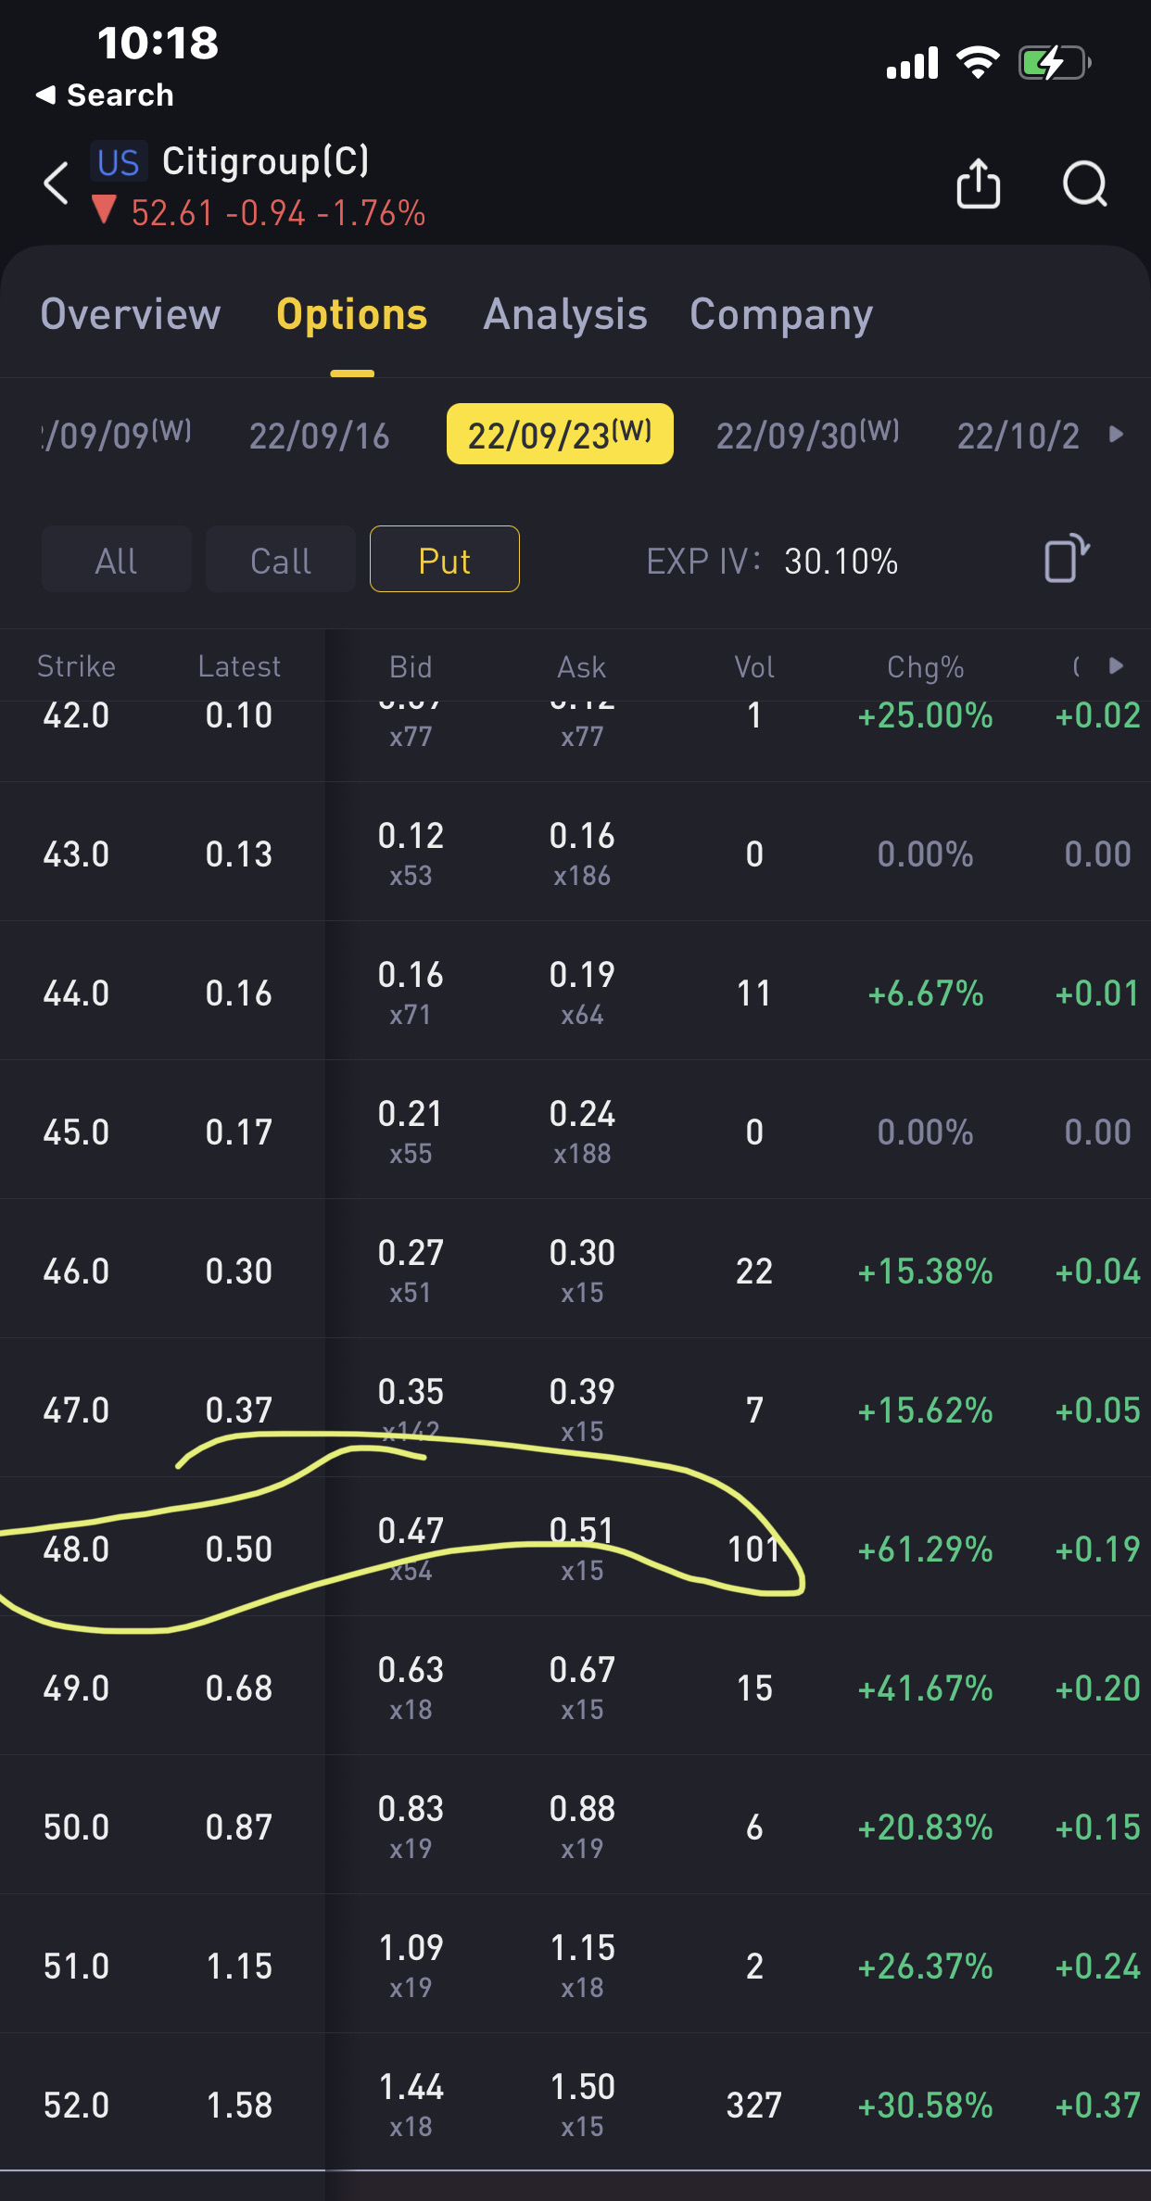Screen dimensions: 1151x2201
Task: Tap the US market badge icon
Action: pyautogui.click(x=119, y=162)
